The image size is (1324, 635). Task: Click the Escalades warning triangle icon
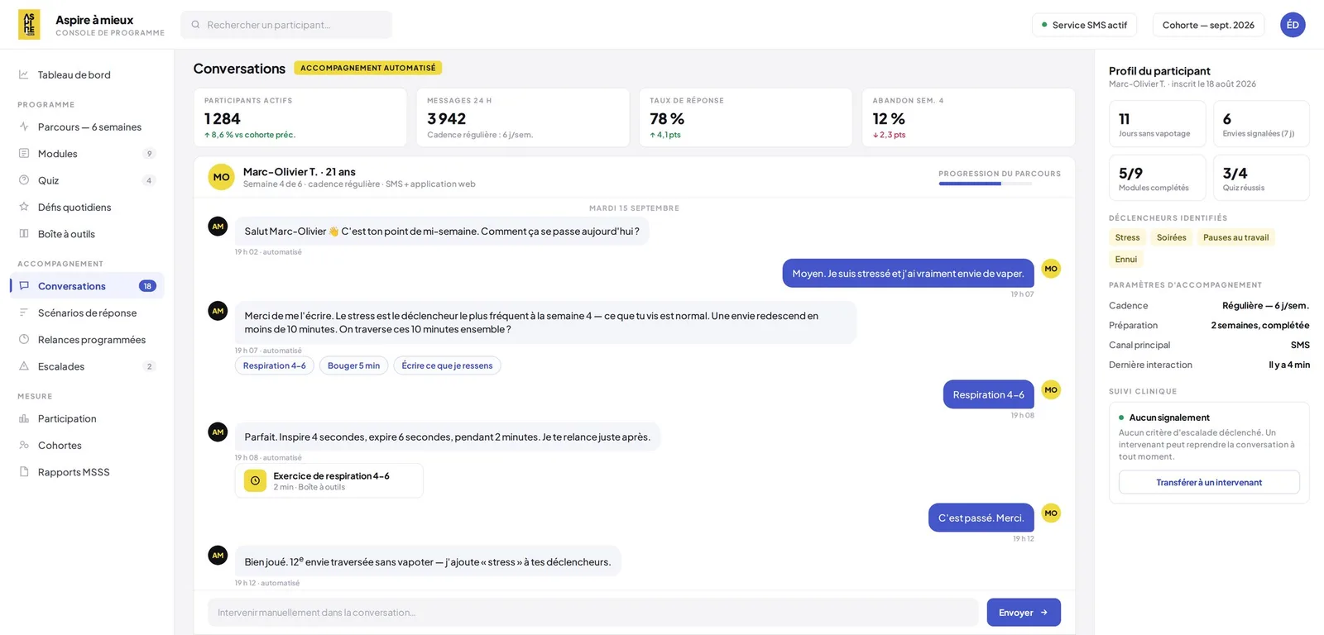point(24,366)
